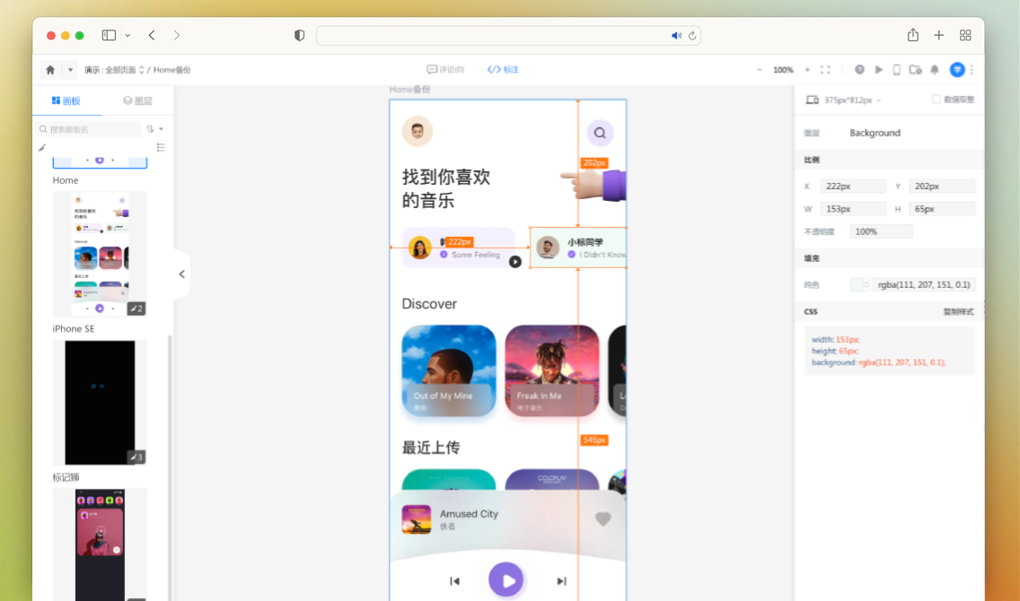Zoom in with the plus button
The height and width of the screenshot is (601, 1020).
click(807, 70)
